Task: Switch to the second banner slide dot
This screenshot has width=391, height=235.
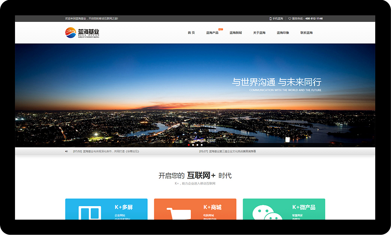Action: tap(193, 145)
